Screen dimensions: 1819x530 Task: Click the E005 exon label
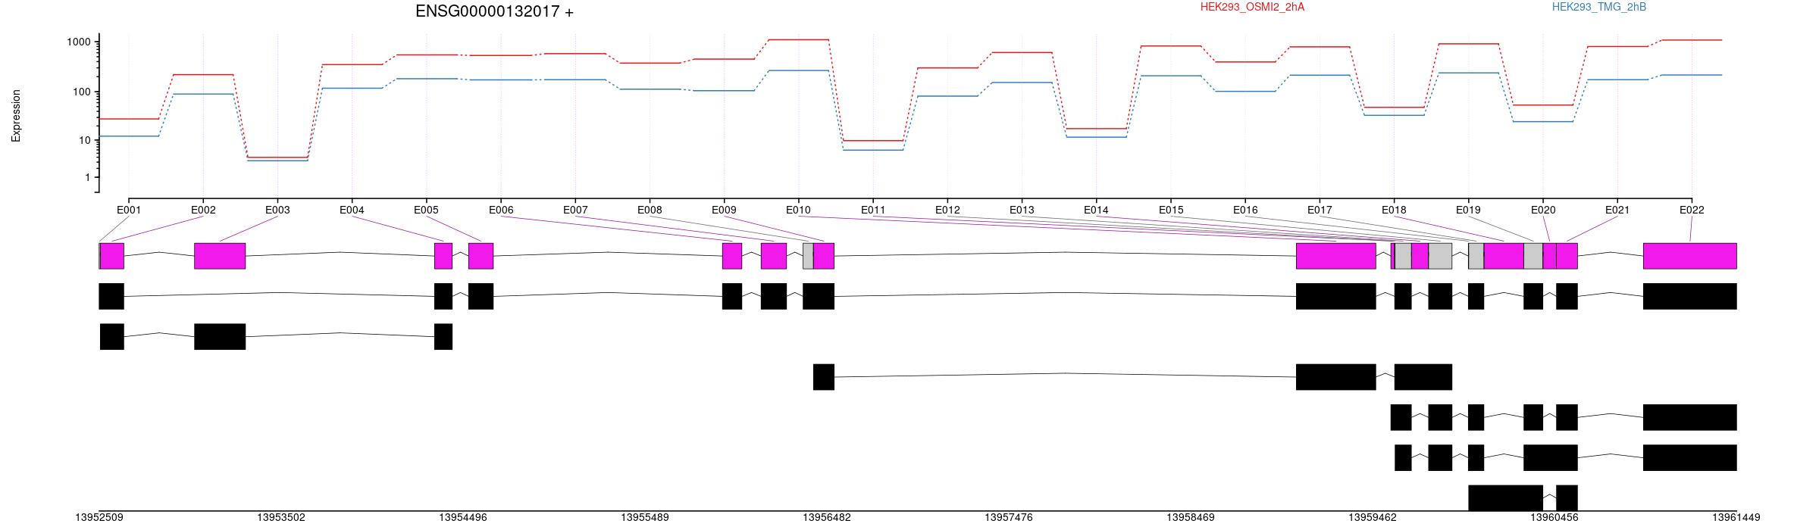click(x=426, y=210)
